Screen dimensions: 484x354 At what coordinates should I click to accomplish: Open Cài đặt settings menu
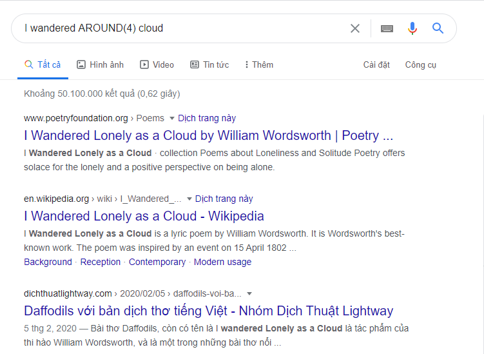point(376,65)
